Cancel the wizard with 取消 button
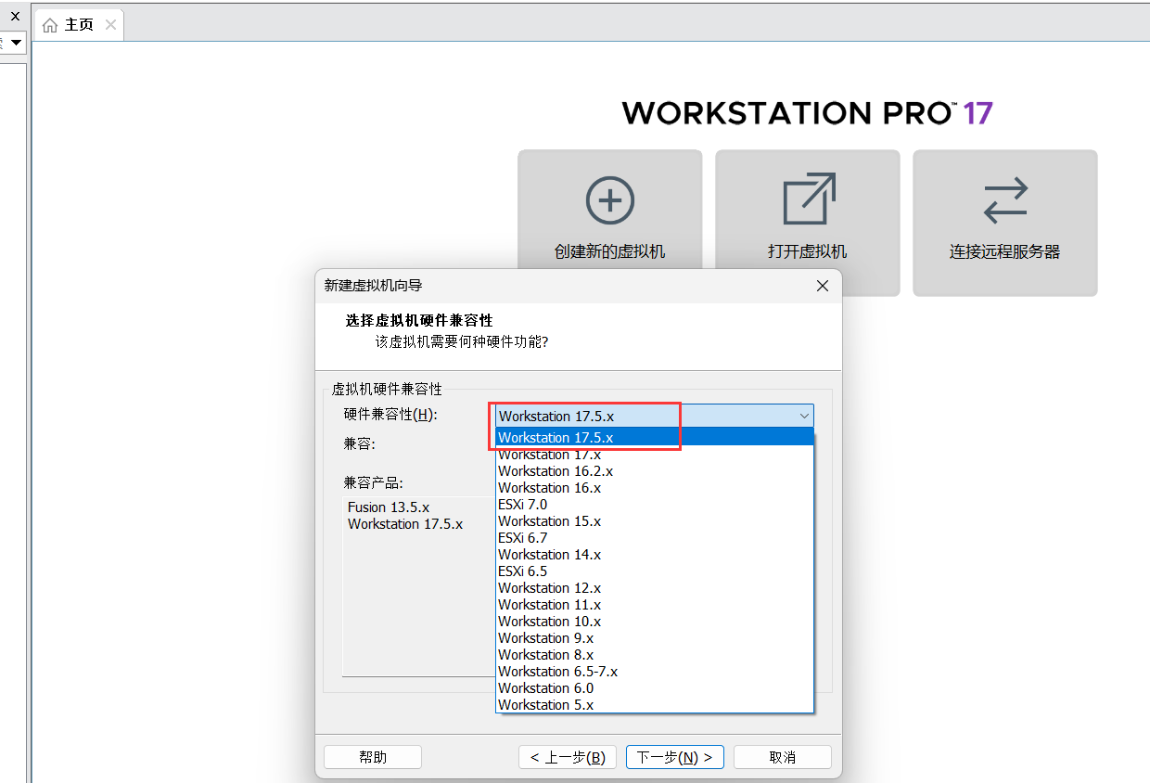 coord(783,757)
